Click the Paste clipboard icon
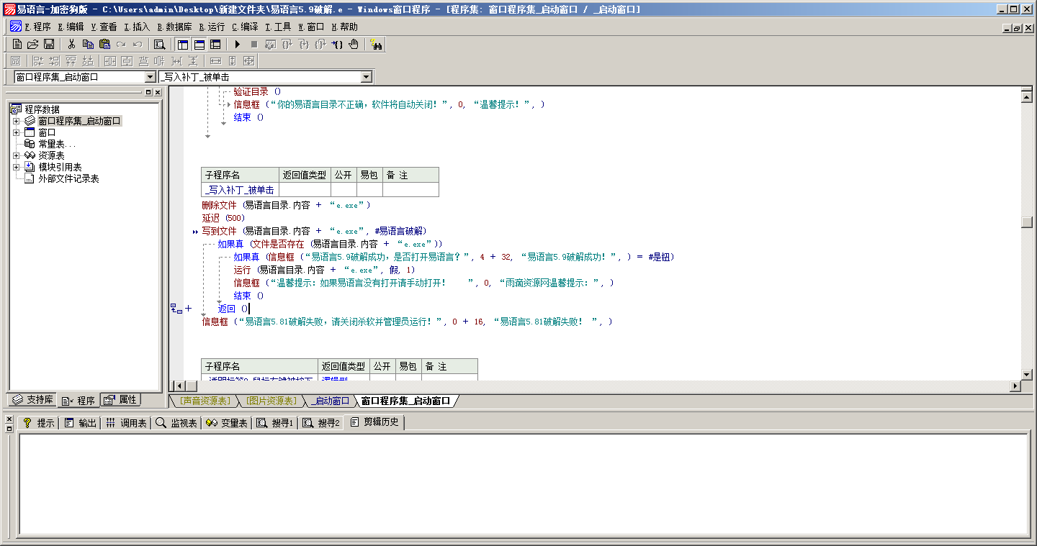The height and width of the screenshot is (546, 1037). tap(104, 45)
